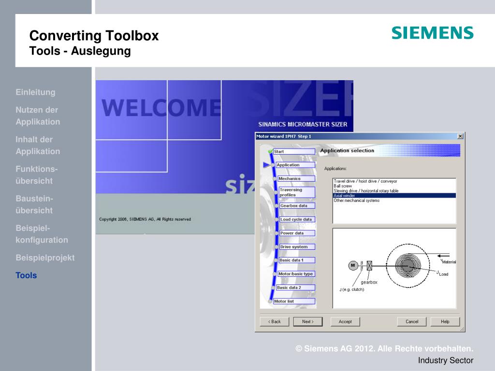
Task: Jump to Funktionsübersicht section
Action: click(x=37, y=175)
